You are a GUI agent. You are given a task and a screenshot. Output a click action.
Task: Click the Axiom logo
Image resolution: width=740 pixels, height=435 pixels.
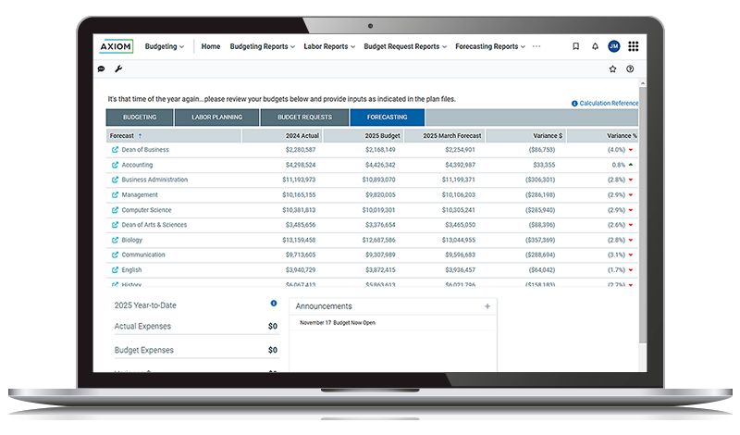116,46
